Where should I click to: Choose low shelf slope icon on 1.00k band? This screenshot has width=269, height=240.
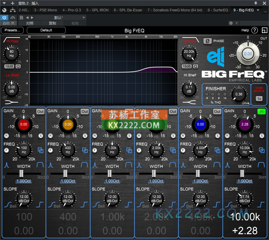96,205
